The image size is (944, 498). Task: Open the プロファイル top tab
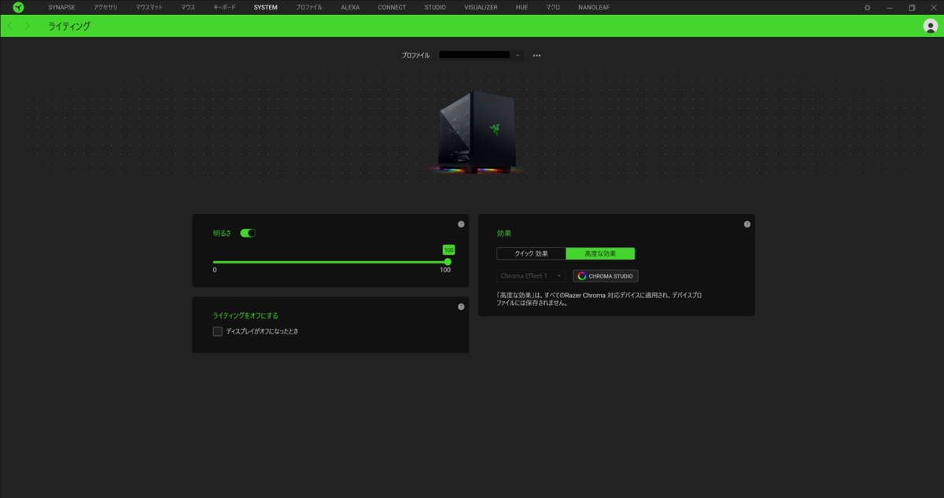309,7
